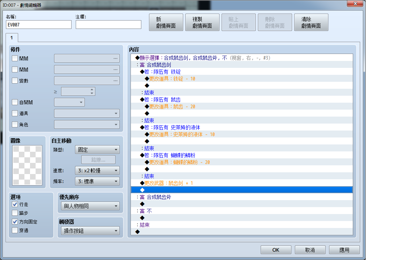Click the 複製劇情頁面 button

pos(202,22)
